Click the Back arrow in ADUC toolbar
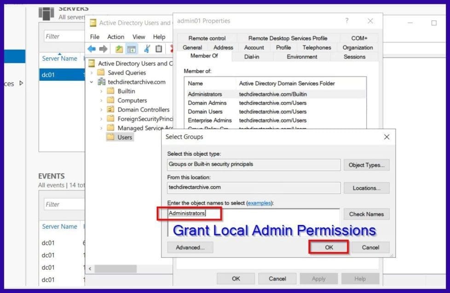This screenshot has width=450, height=293. (92, 49)
